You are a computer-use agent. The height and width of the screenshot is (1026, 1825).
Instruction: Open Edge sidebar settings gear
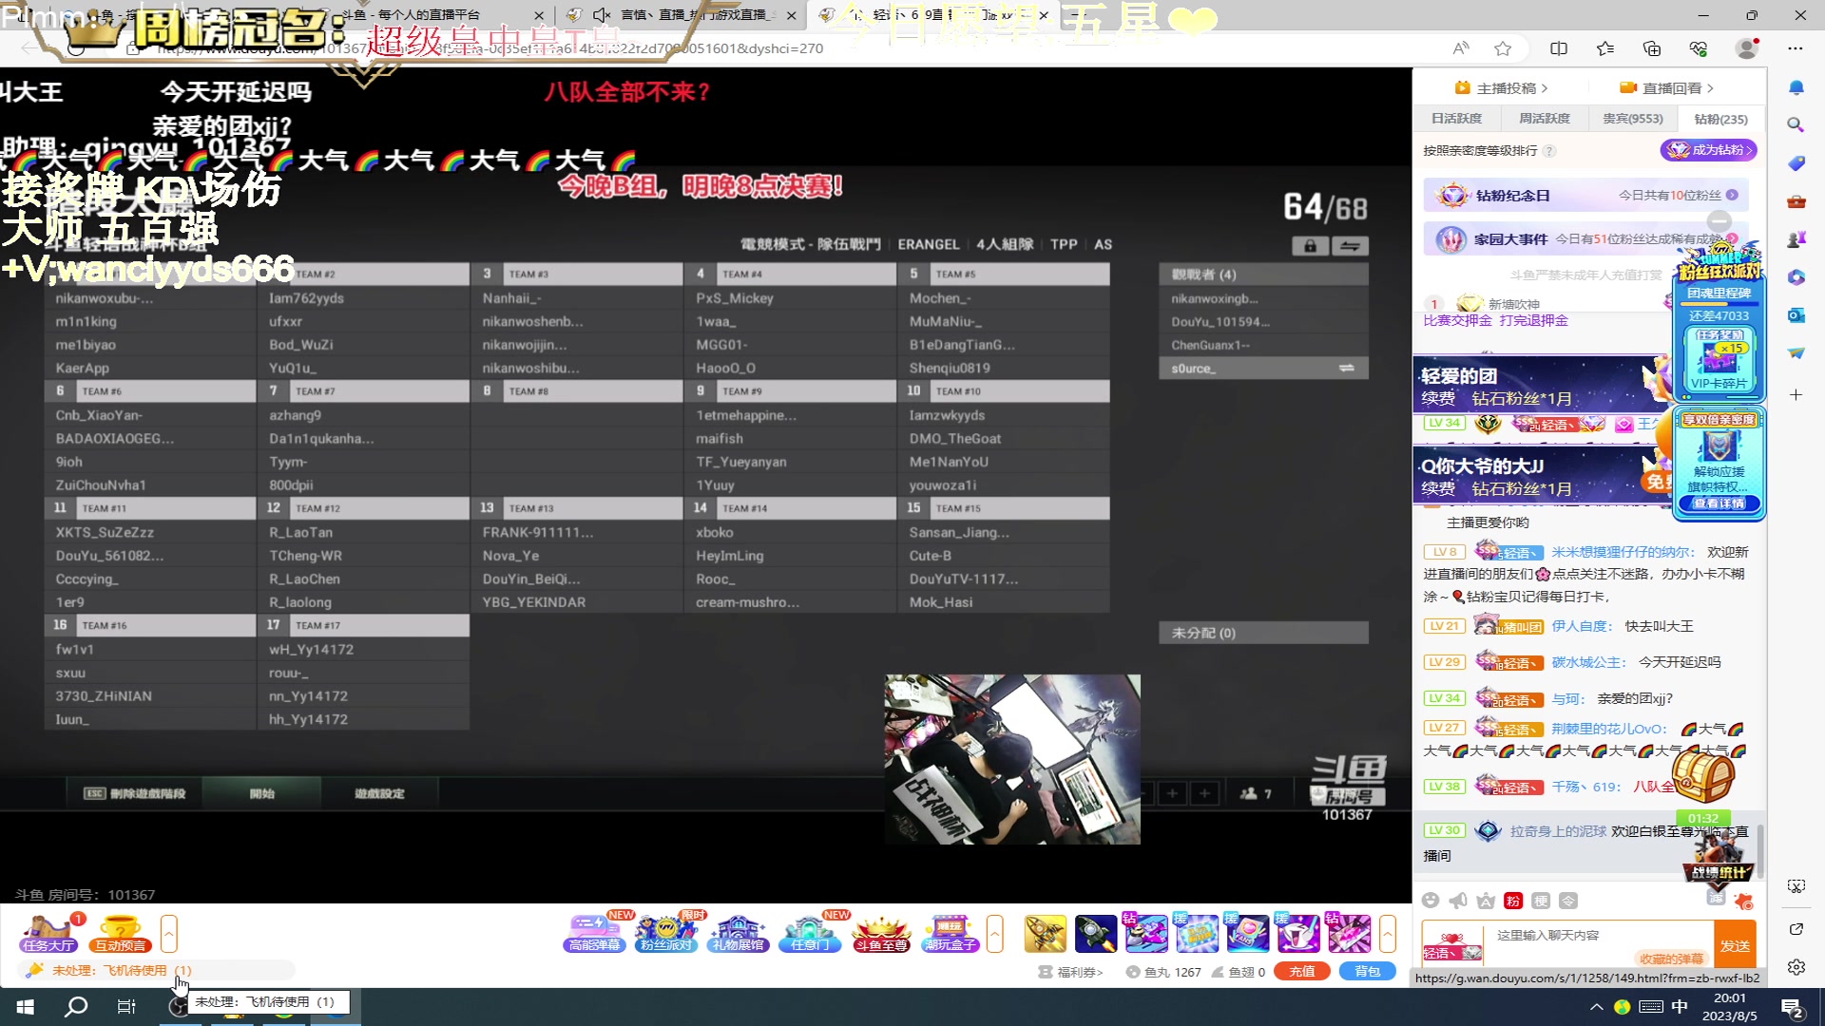[x=1796, y=967]
